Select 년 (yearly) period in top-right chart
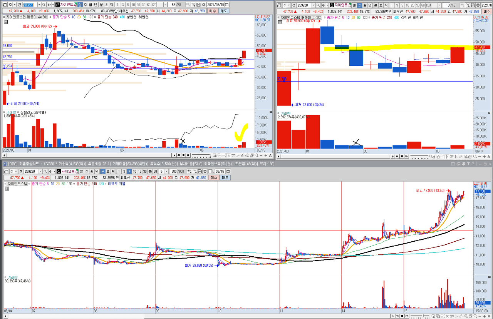 370,5
